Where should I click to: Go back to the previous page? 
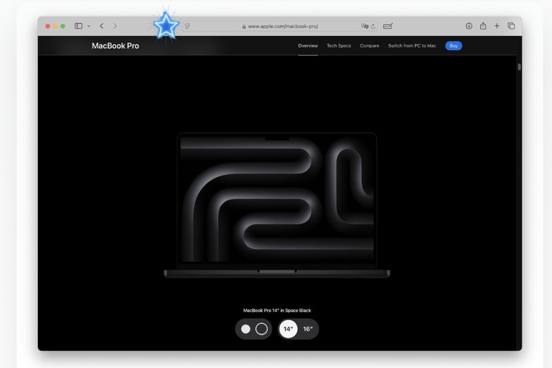click(x=101, y=26)
